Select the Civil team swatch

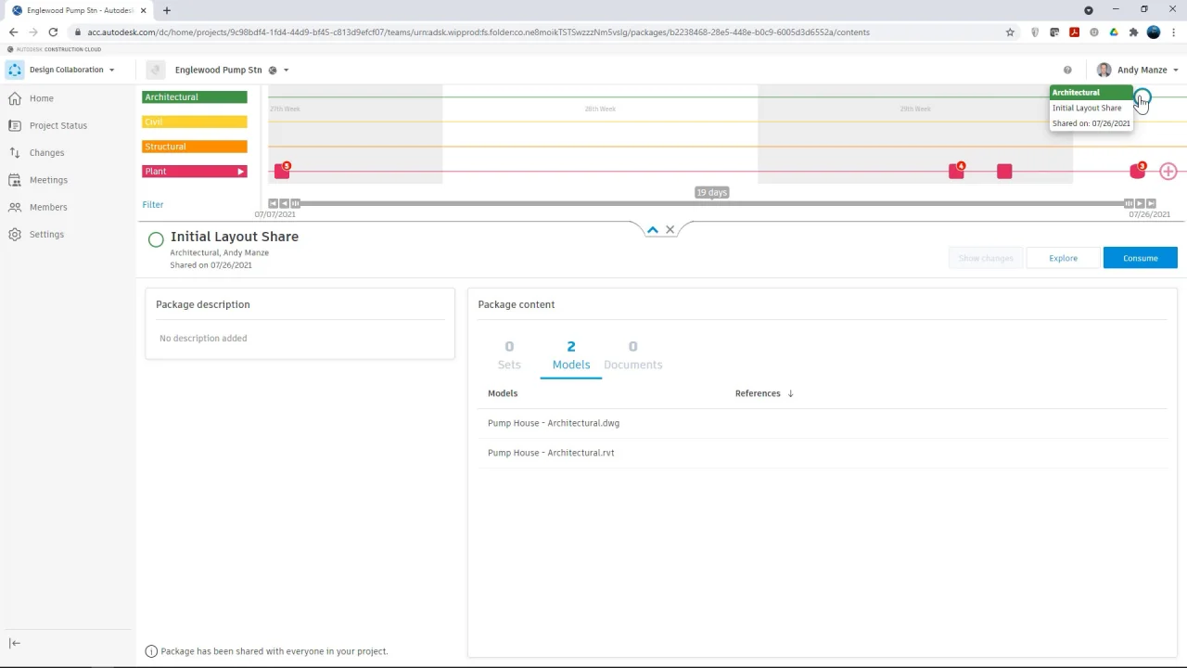point(195,122)
